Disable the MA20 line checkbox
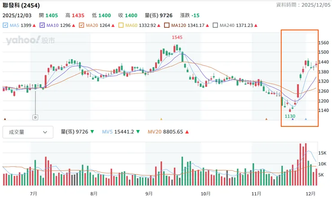Image resolution: width=332 pixels, height=199 pixels. tap(82, 26)
